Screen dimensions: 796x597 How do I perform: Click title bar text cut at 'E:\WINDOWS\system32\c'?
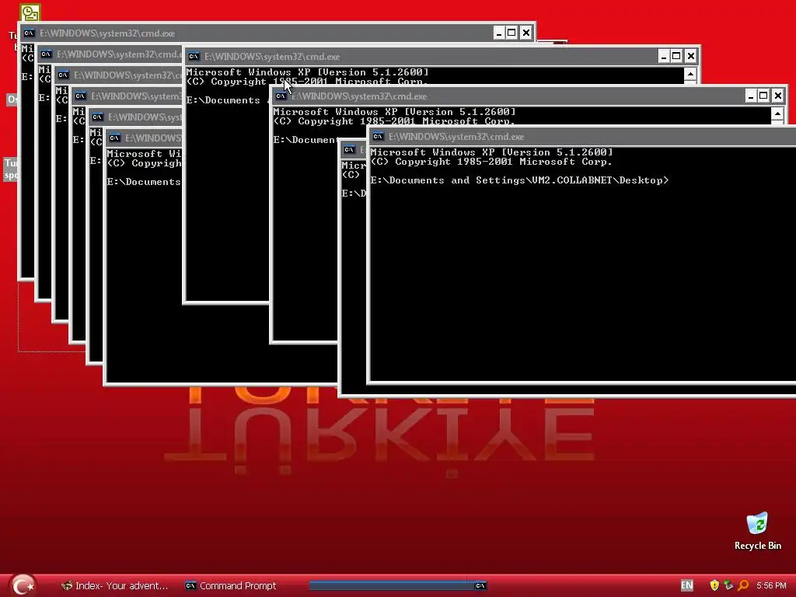click(x=127, y=75)
